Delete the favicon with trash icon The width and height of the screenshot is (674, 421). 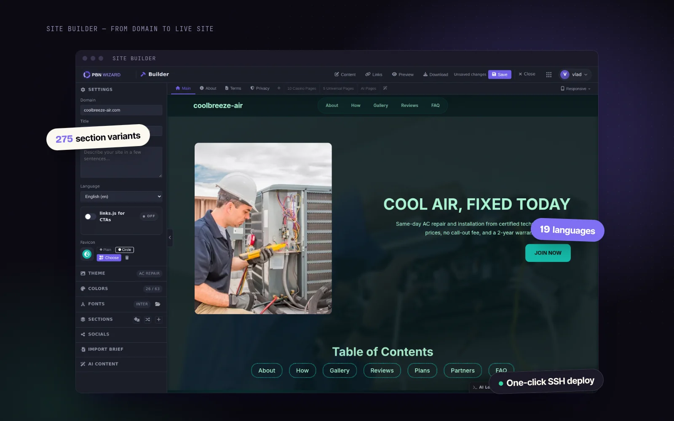pos(127,258)
